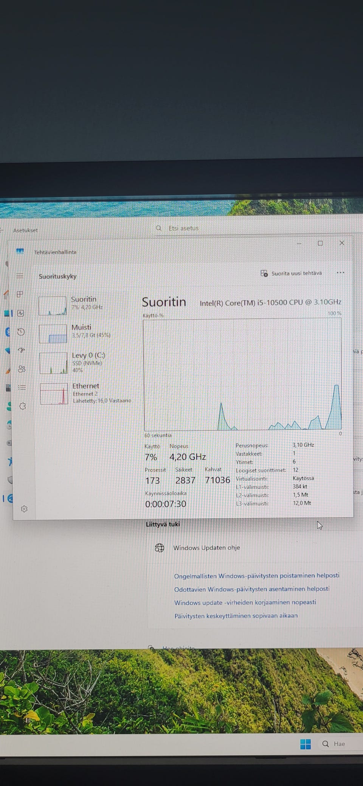Click the Suorita uusi tehtävä icon
Image resolution: width=363 pixels, height=786 pixels.
tap(264, 273)
